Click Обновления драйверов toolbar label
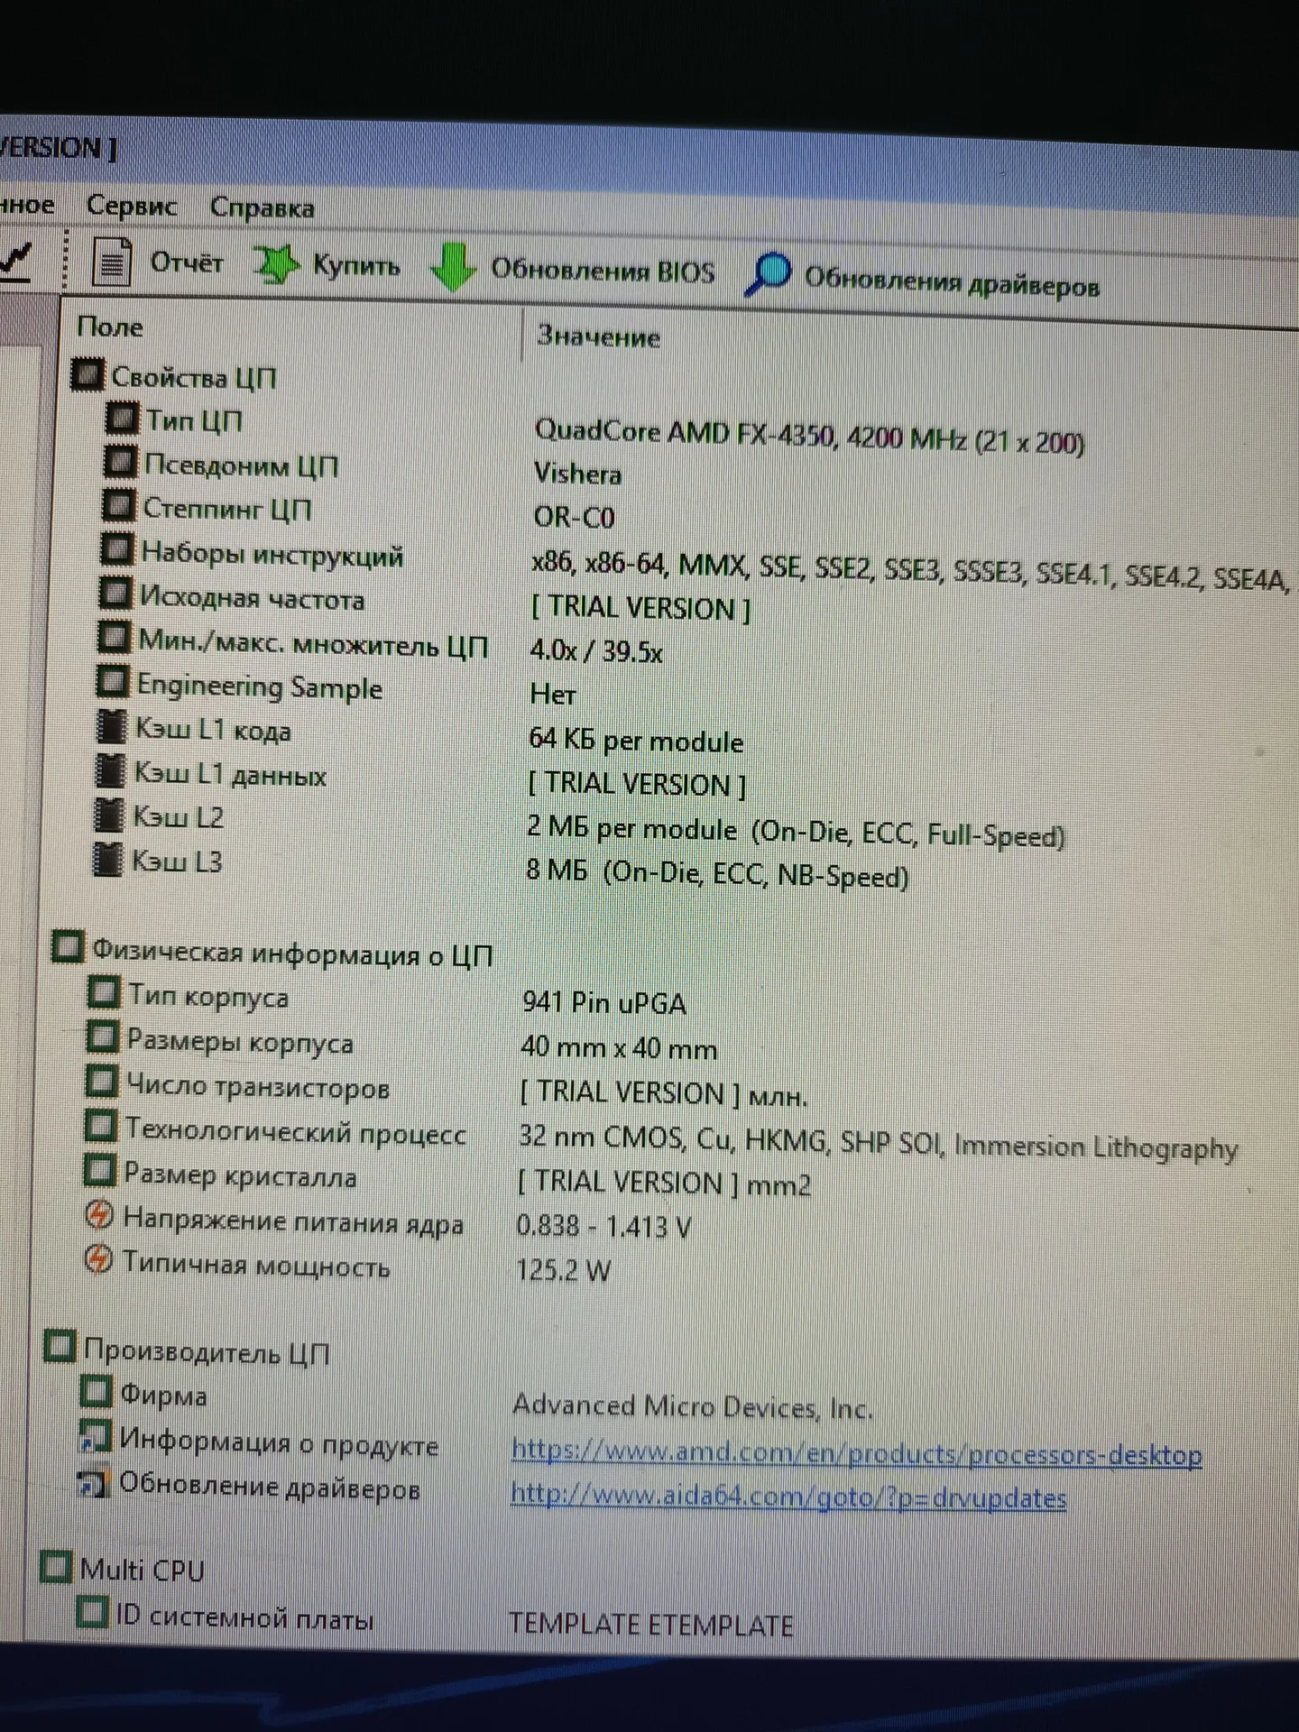This screenshot has height=1732, width=1299. (x=952, y=281)
